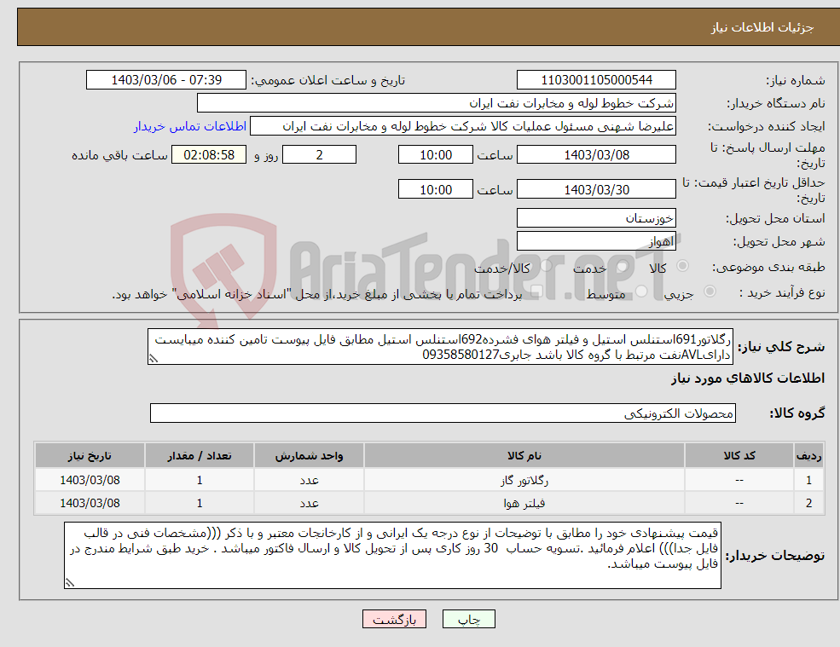840x647 pixels.
Task: Click the نام کالا column header
Action: 524,456
